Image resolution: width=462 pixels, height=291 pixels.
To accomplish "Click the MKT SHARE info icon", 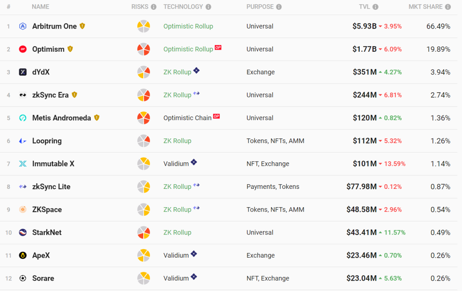I will [x=448, y=7].
